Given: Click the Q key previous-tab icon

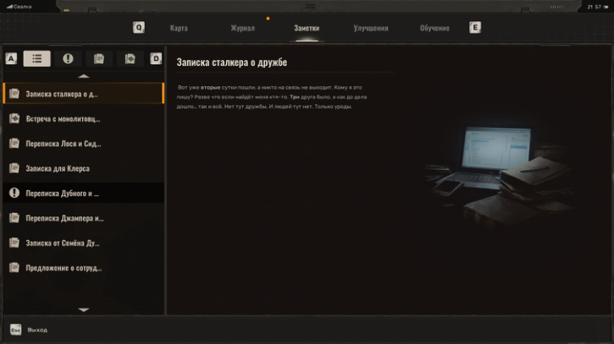Looking at the screenshot, I should tap(139, 27).
